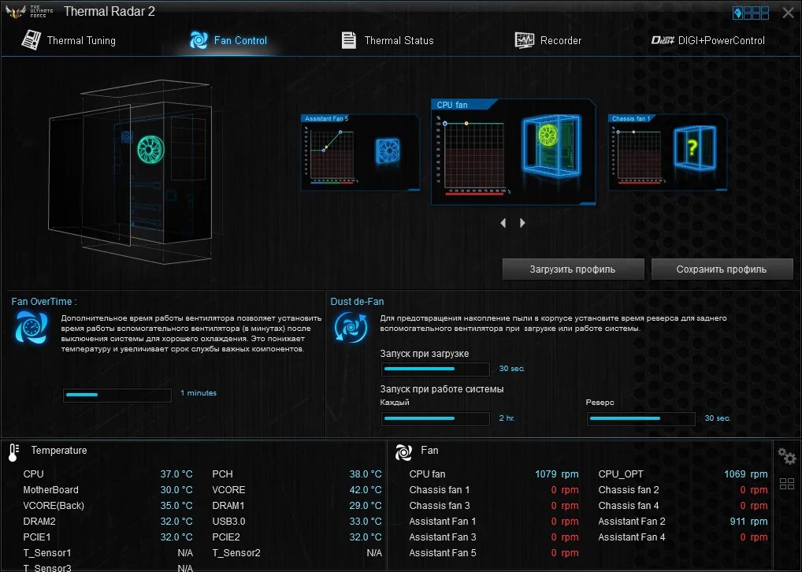Screen dimensions: 802x572
Task: Click the thermometer icon in the Temperature panel
Action: point(13,450)
